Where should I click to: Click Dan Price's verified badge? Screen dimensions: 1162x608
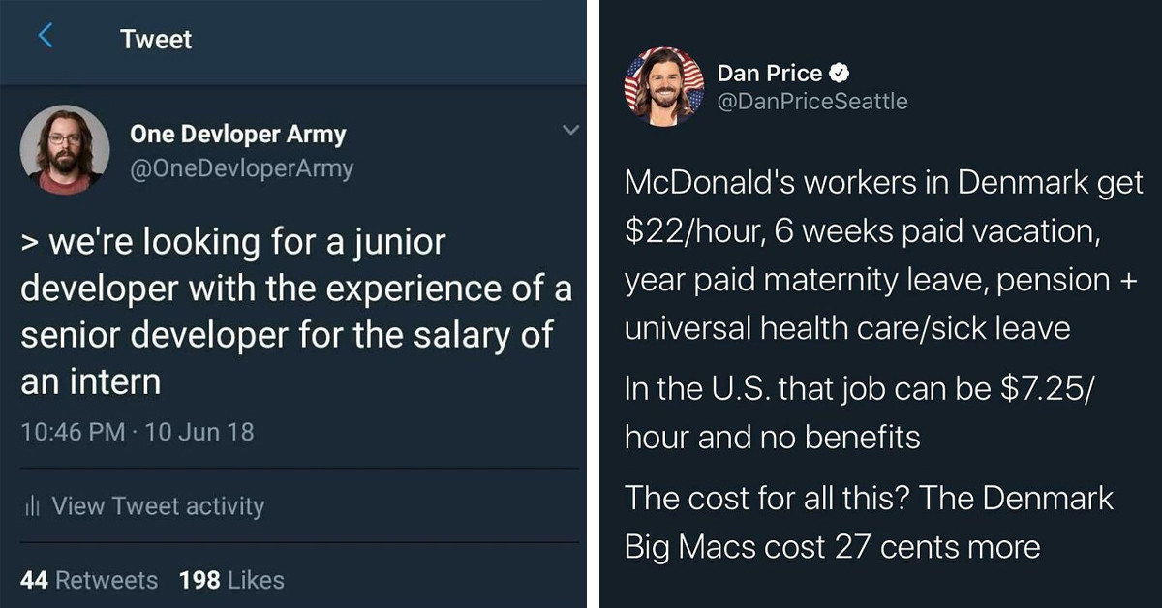click(840, 73)
